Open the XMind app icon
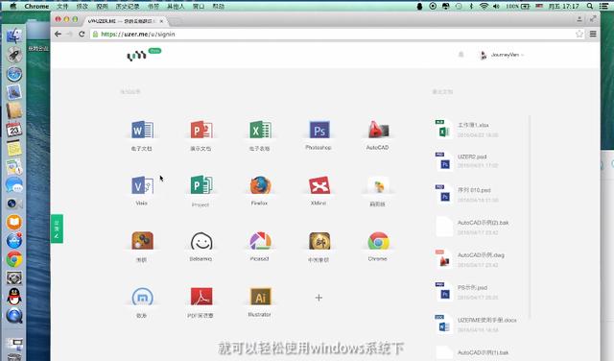 [319, 185]
